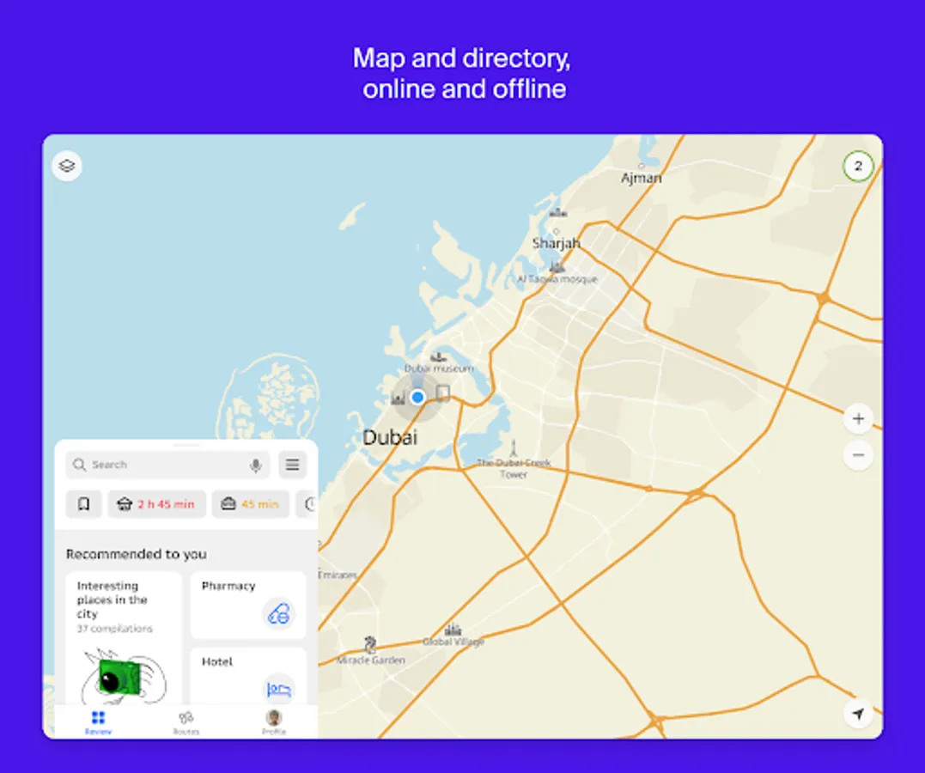Click the Recommended to you heading
Viewport: 925px width, 773px height.
137,554
